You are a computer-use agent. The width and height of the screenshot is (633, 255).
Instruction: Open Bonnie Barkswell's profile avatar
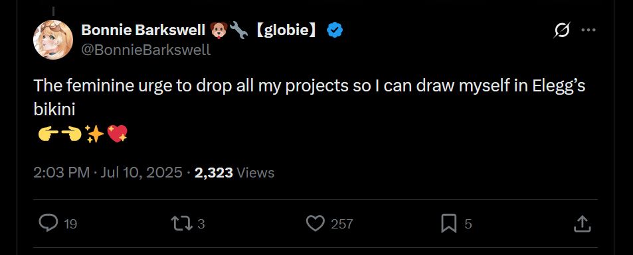53,40
